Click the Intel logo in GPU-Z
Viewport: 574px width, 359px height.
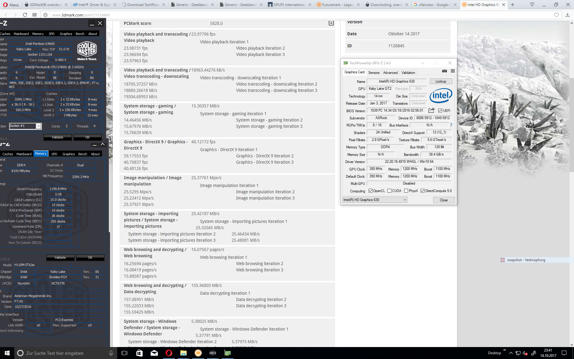(x=441, y=95)
